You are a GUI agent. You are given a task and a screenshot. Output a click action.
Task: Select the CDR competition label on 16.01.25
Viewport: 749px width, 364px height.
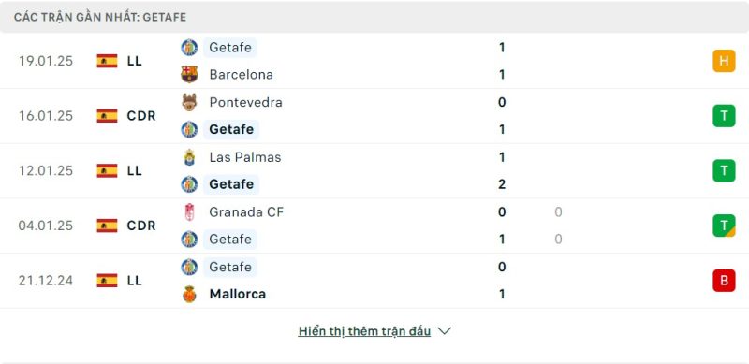[141, 116]
